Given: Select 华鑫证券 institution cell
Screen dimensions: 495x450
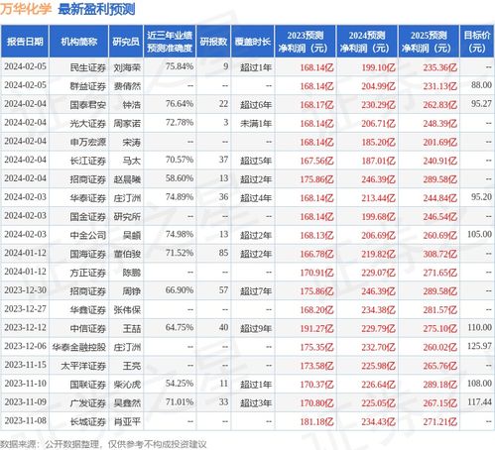Looking at the screenshot, I should coord(88,310).
